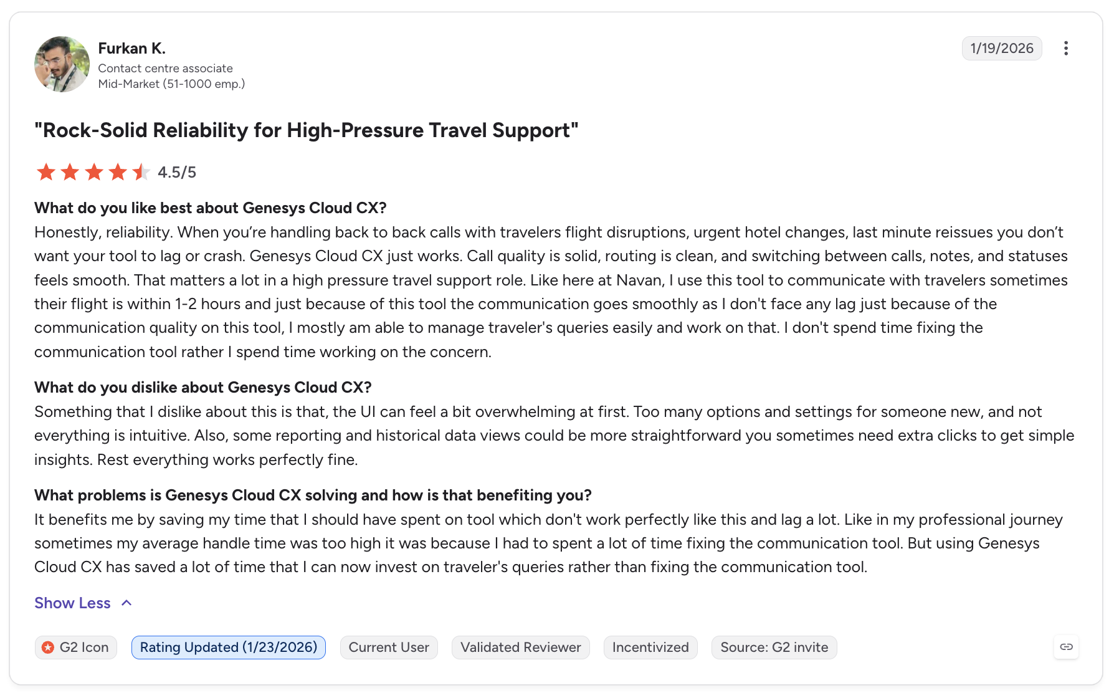
Task: Click the Validated Reviewer tag
Action: coord(520,648)
